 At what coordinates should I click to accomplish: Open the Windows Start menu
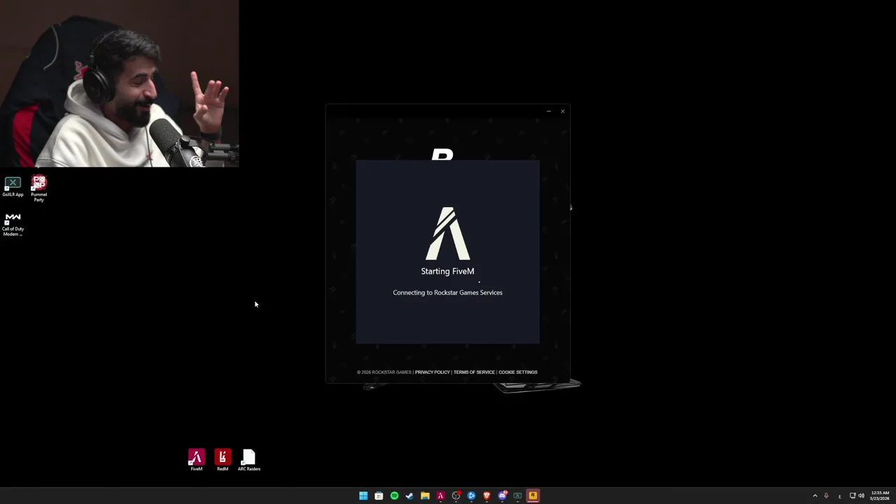[x=363, y=496]
